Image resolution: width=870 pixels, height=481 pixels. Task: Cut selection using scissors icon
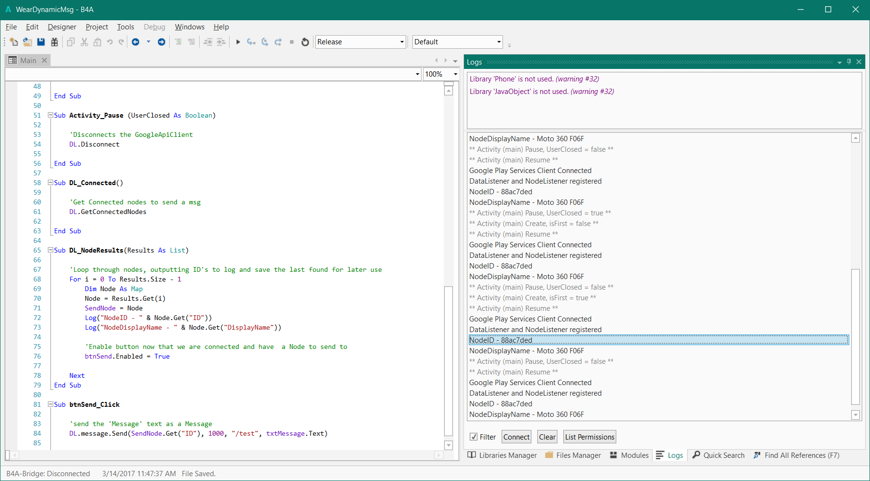[x=84, y=42]
